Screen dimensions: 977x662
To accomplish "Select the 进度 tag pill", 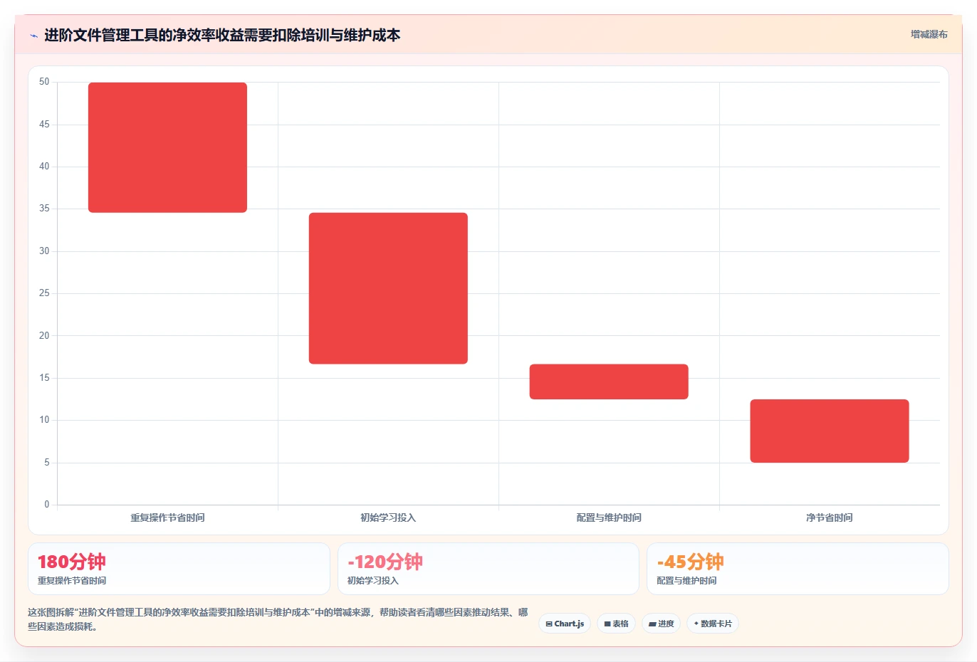I will 661,624.
